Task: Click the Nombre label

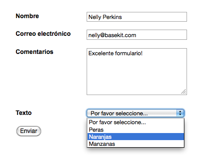Action: pos(27,16)
